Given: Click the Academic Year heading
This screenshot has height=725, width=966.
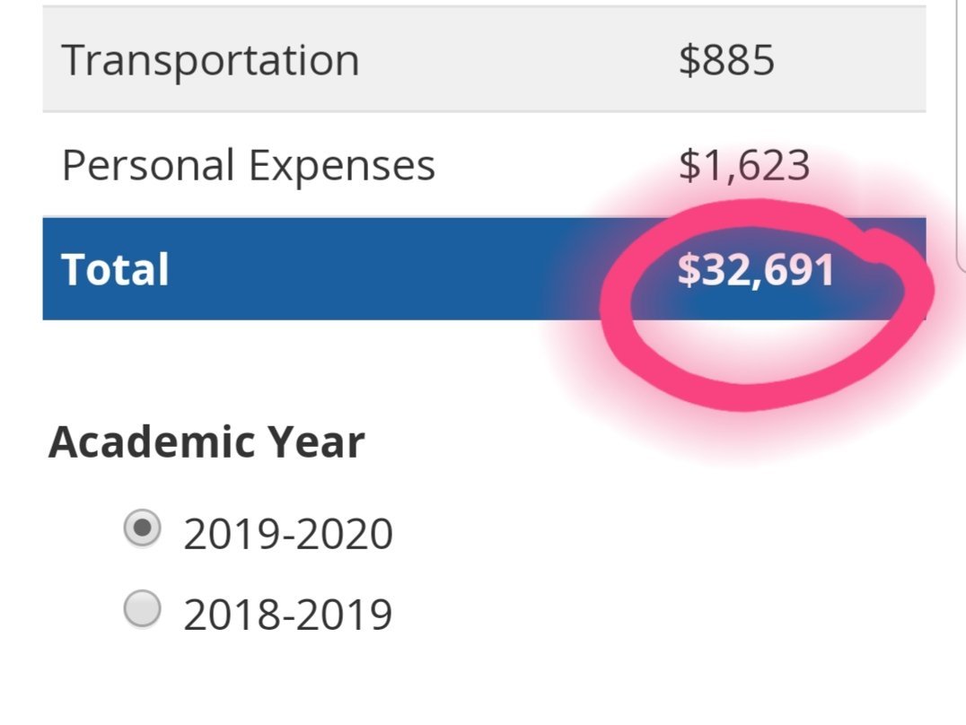Looking at the screenshot, I should (x=206, y=442).
